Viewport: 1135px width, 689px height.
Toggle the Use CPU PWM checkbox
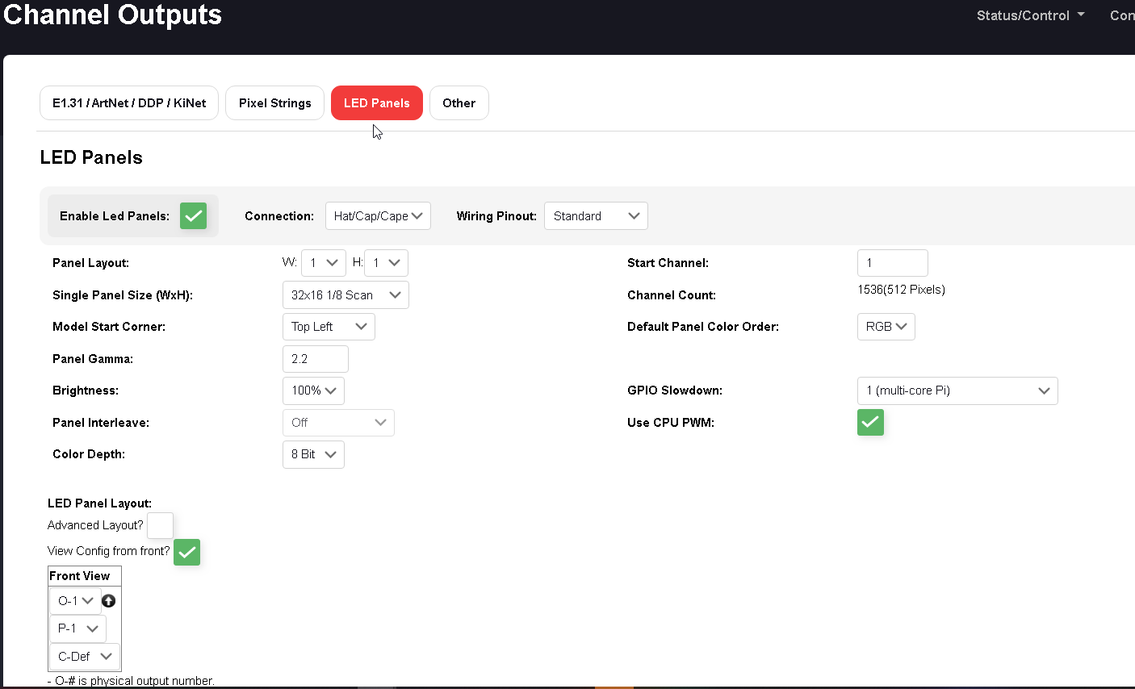click(870, 422)
